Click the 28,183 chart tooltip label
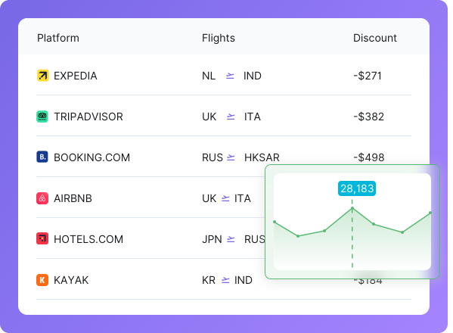Screen dimensions: 453x333 (x=357, y=188)
